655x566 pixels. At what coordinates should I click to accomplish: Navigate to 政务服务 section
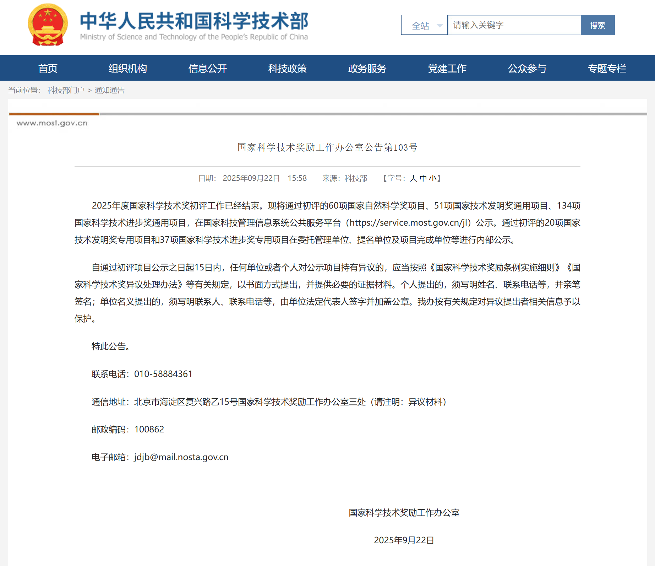point(367,68)
